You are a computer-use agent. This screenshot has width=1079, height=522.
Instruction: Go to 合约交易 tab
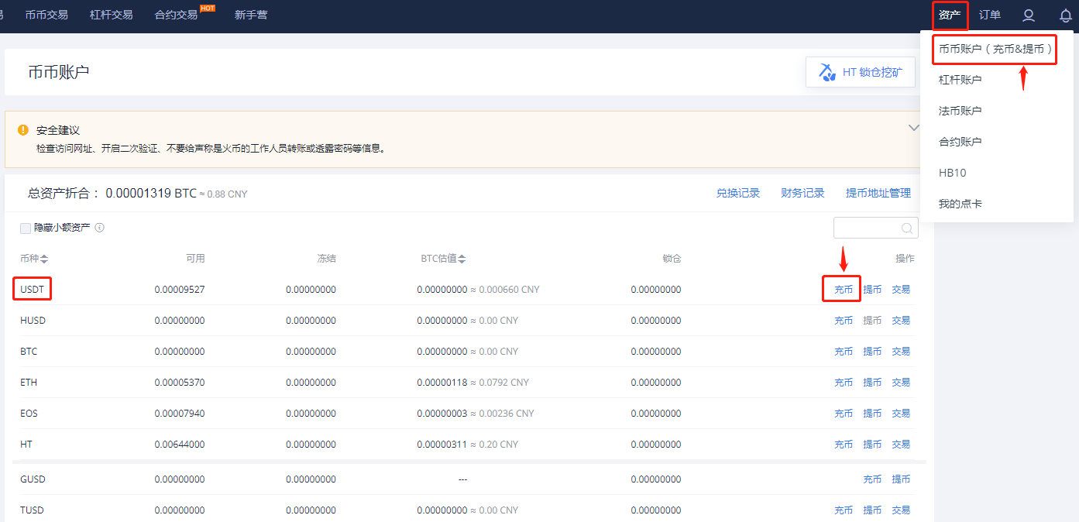click(x=176, y=15)
